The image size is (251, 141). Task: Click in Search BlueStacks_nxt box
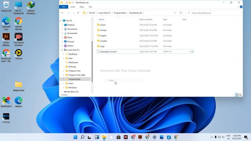[x=213, y=13]
